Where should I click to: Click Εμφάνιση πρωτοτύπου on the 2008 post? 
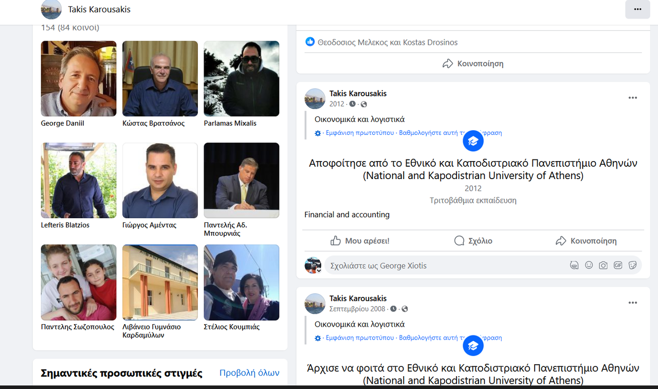(360, 338)
